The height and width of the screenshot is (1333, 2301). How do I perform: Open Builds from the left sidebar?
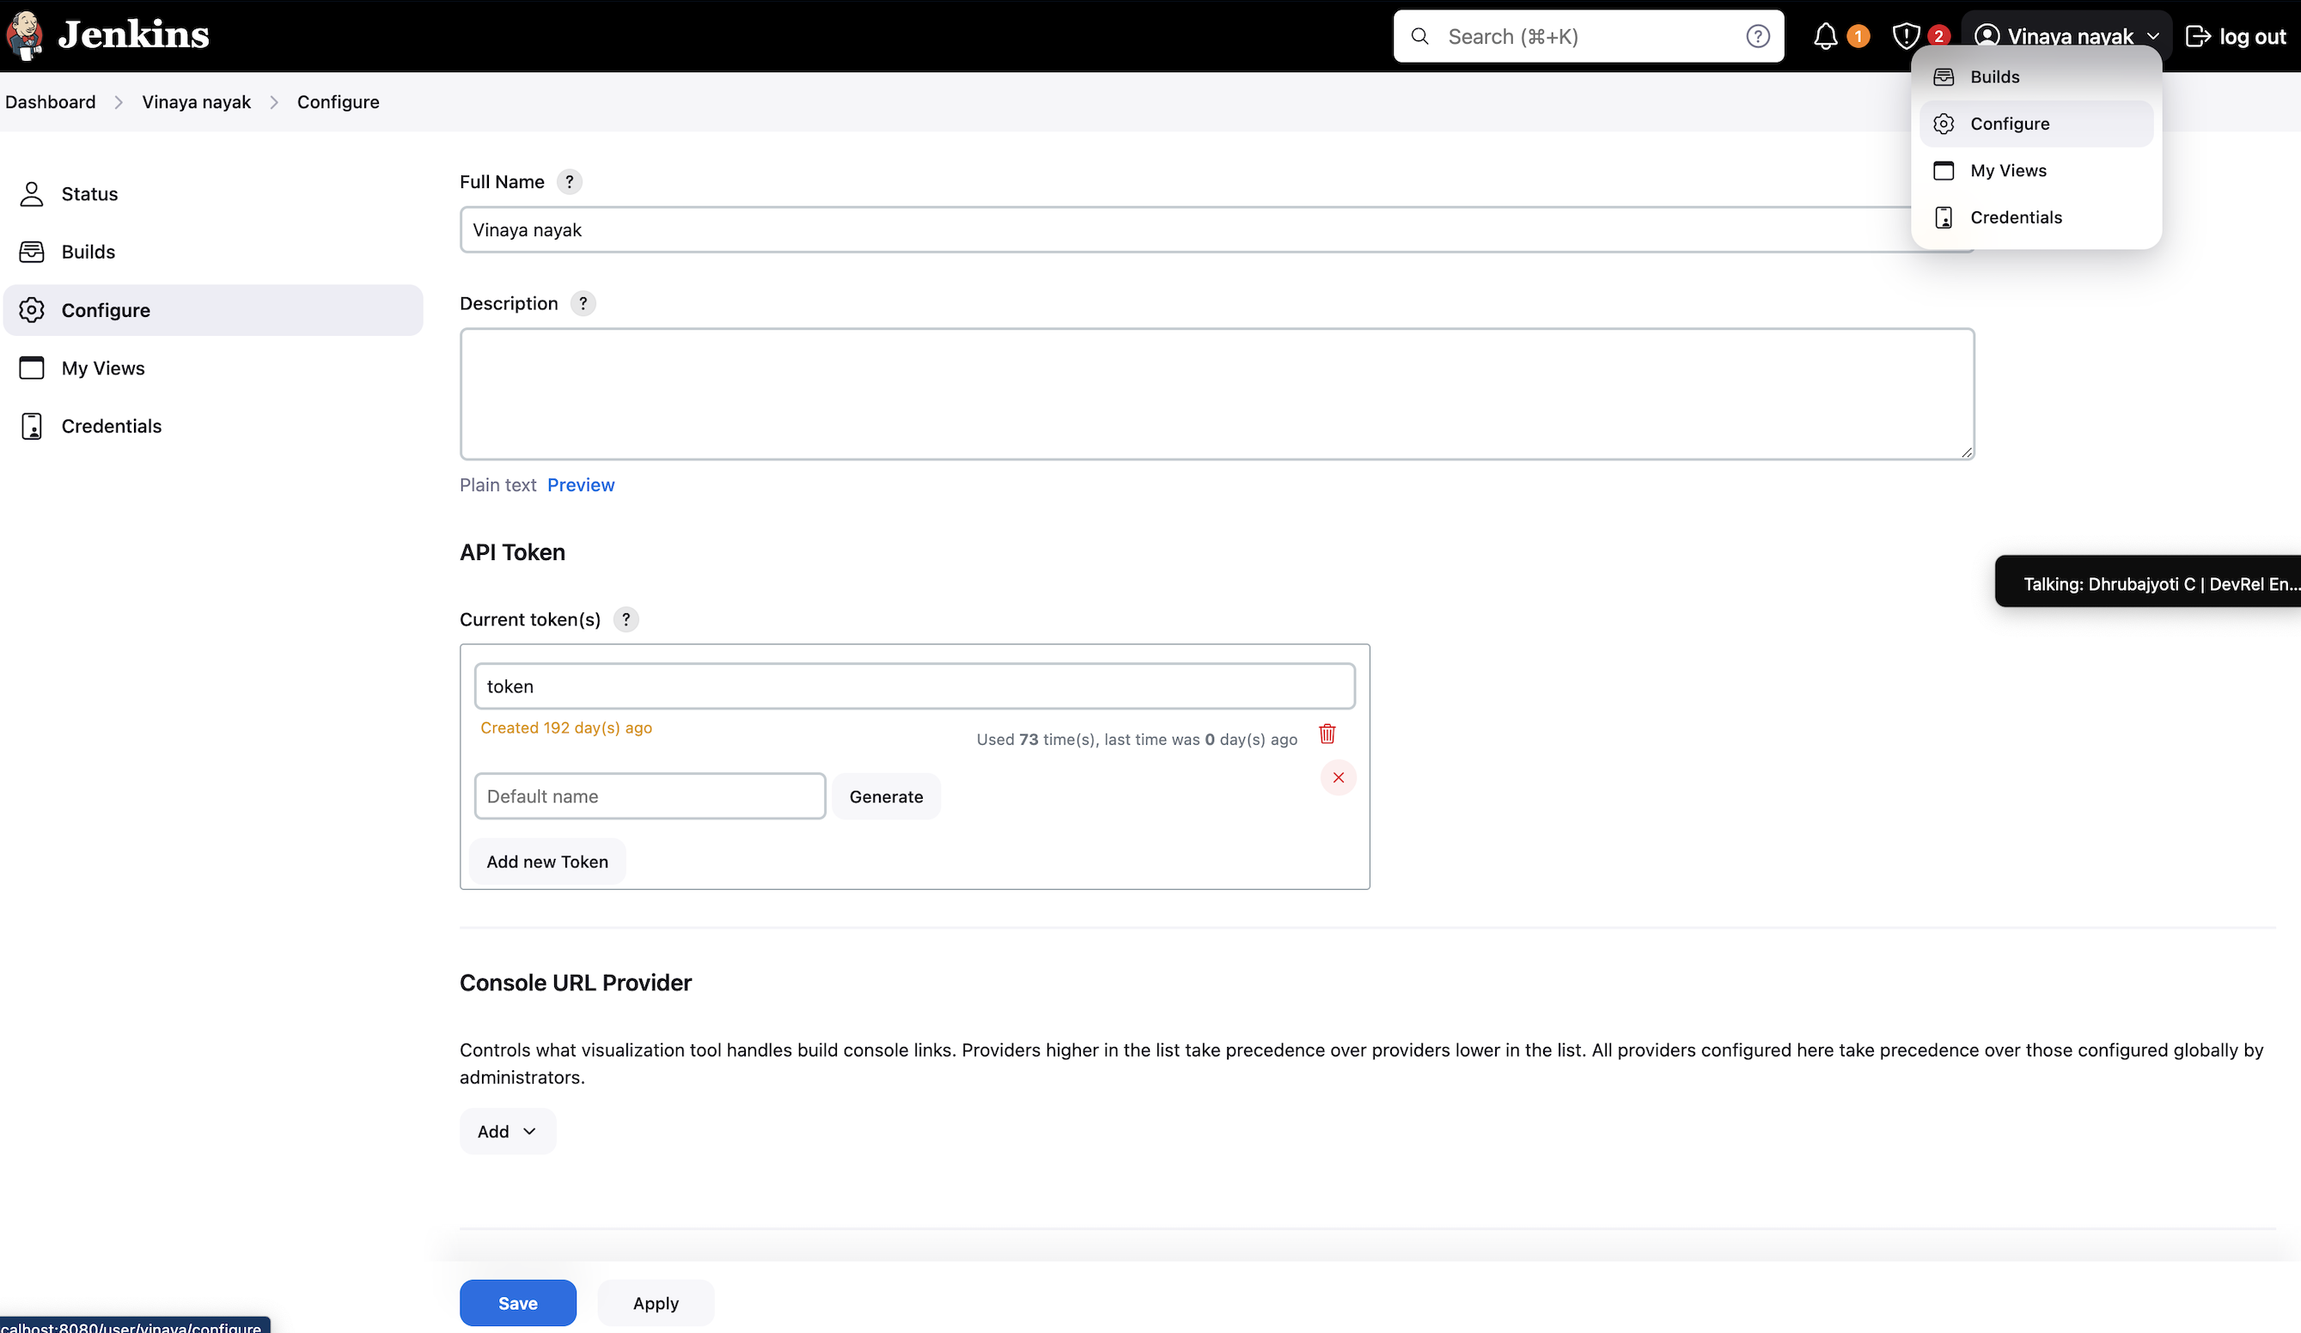coord(88,252)
